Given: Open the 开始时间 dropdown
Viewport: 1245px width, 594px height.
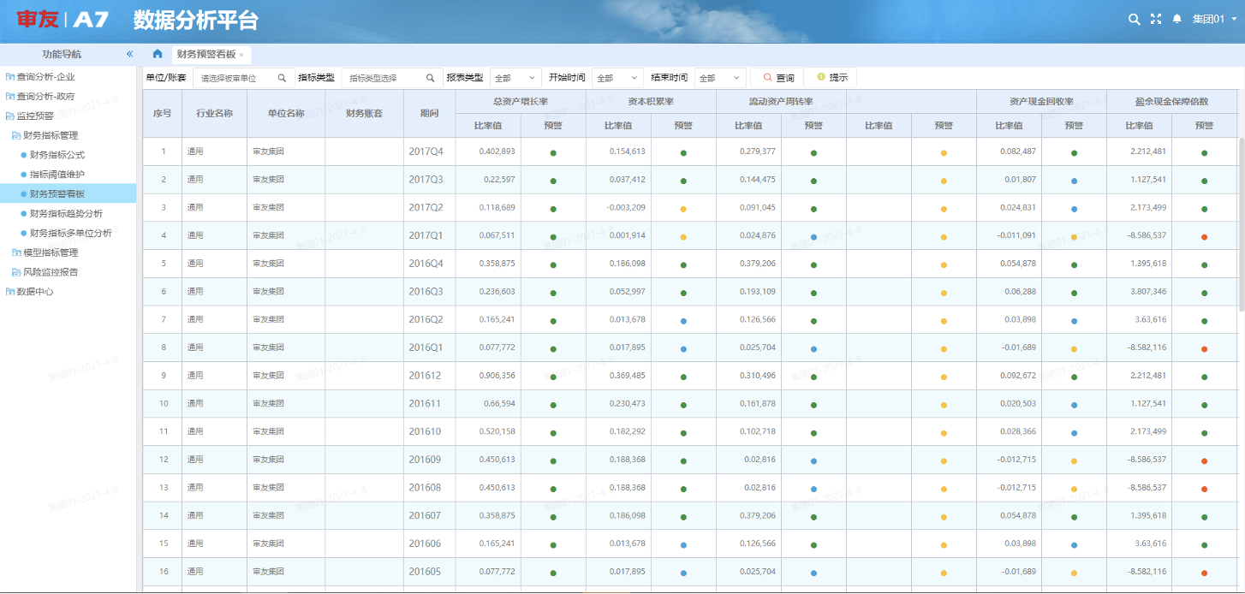Looking at the screenshot, I should pyautogui.click(x=617, y=78).
